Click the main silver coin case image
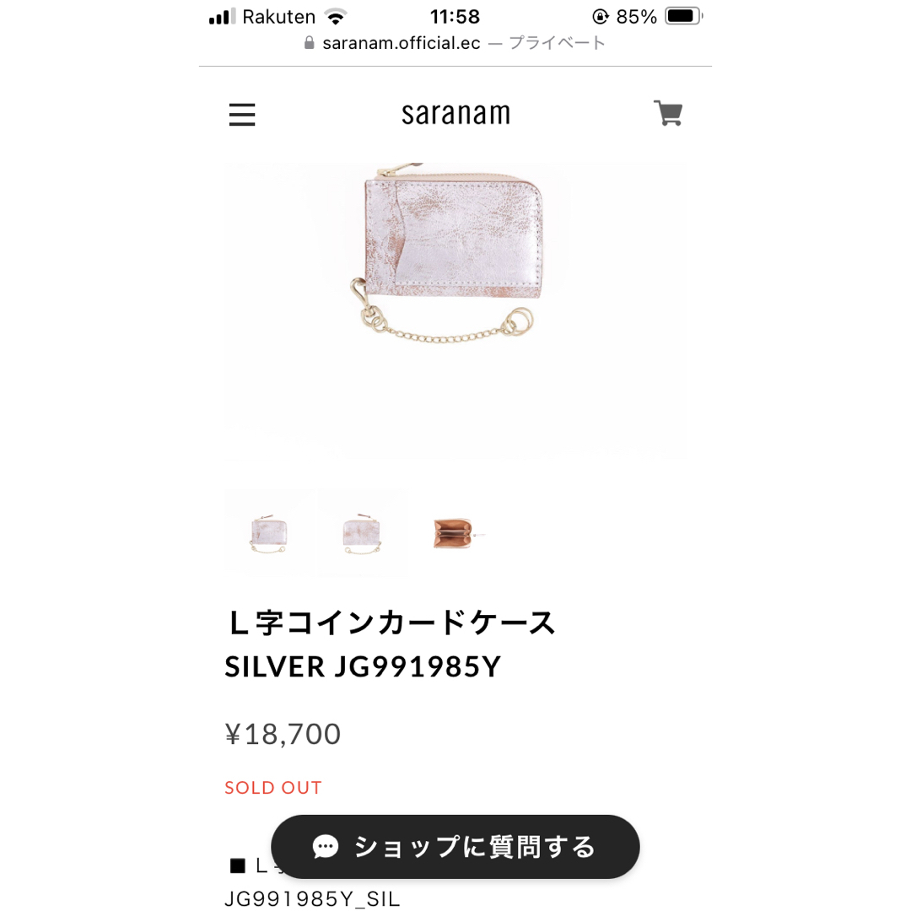The width and height of the screenshot is (911, 911). coord(455,310)
